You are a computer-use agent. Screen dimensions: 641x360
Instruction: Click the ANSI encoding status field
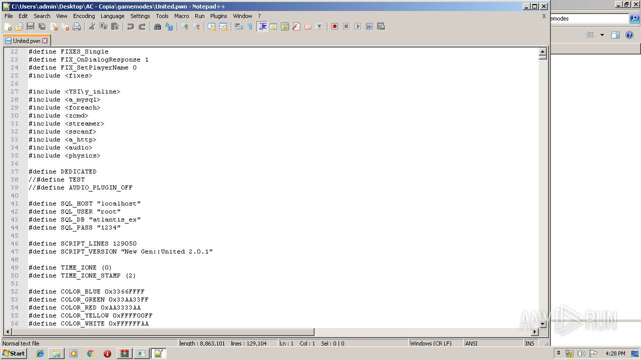(x=493, y=343)
